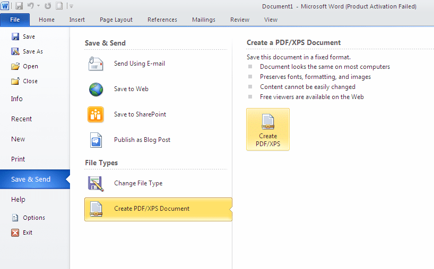Select Info in Backstage menu
The width and height of the screenshot is (434, 269).
tap(16, 99)
